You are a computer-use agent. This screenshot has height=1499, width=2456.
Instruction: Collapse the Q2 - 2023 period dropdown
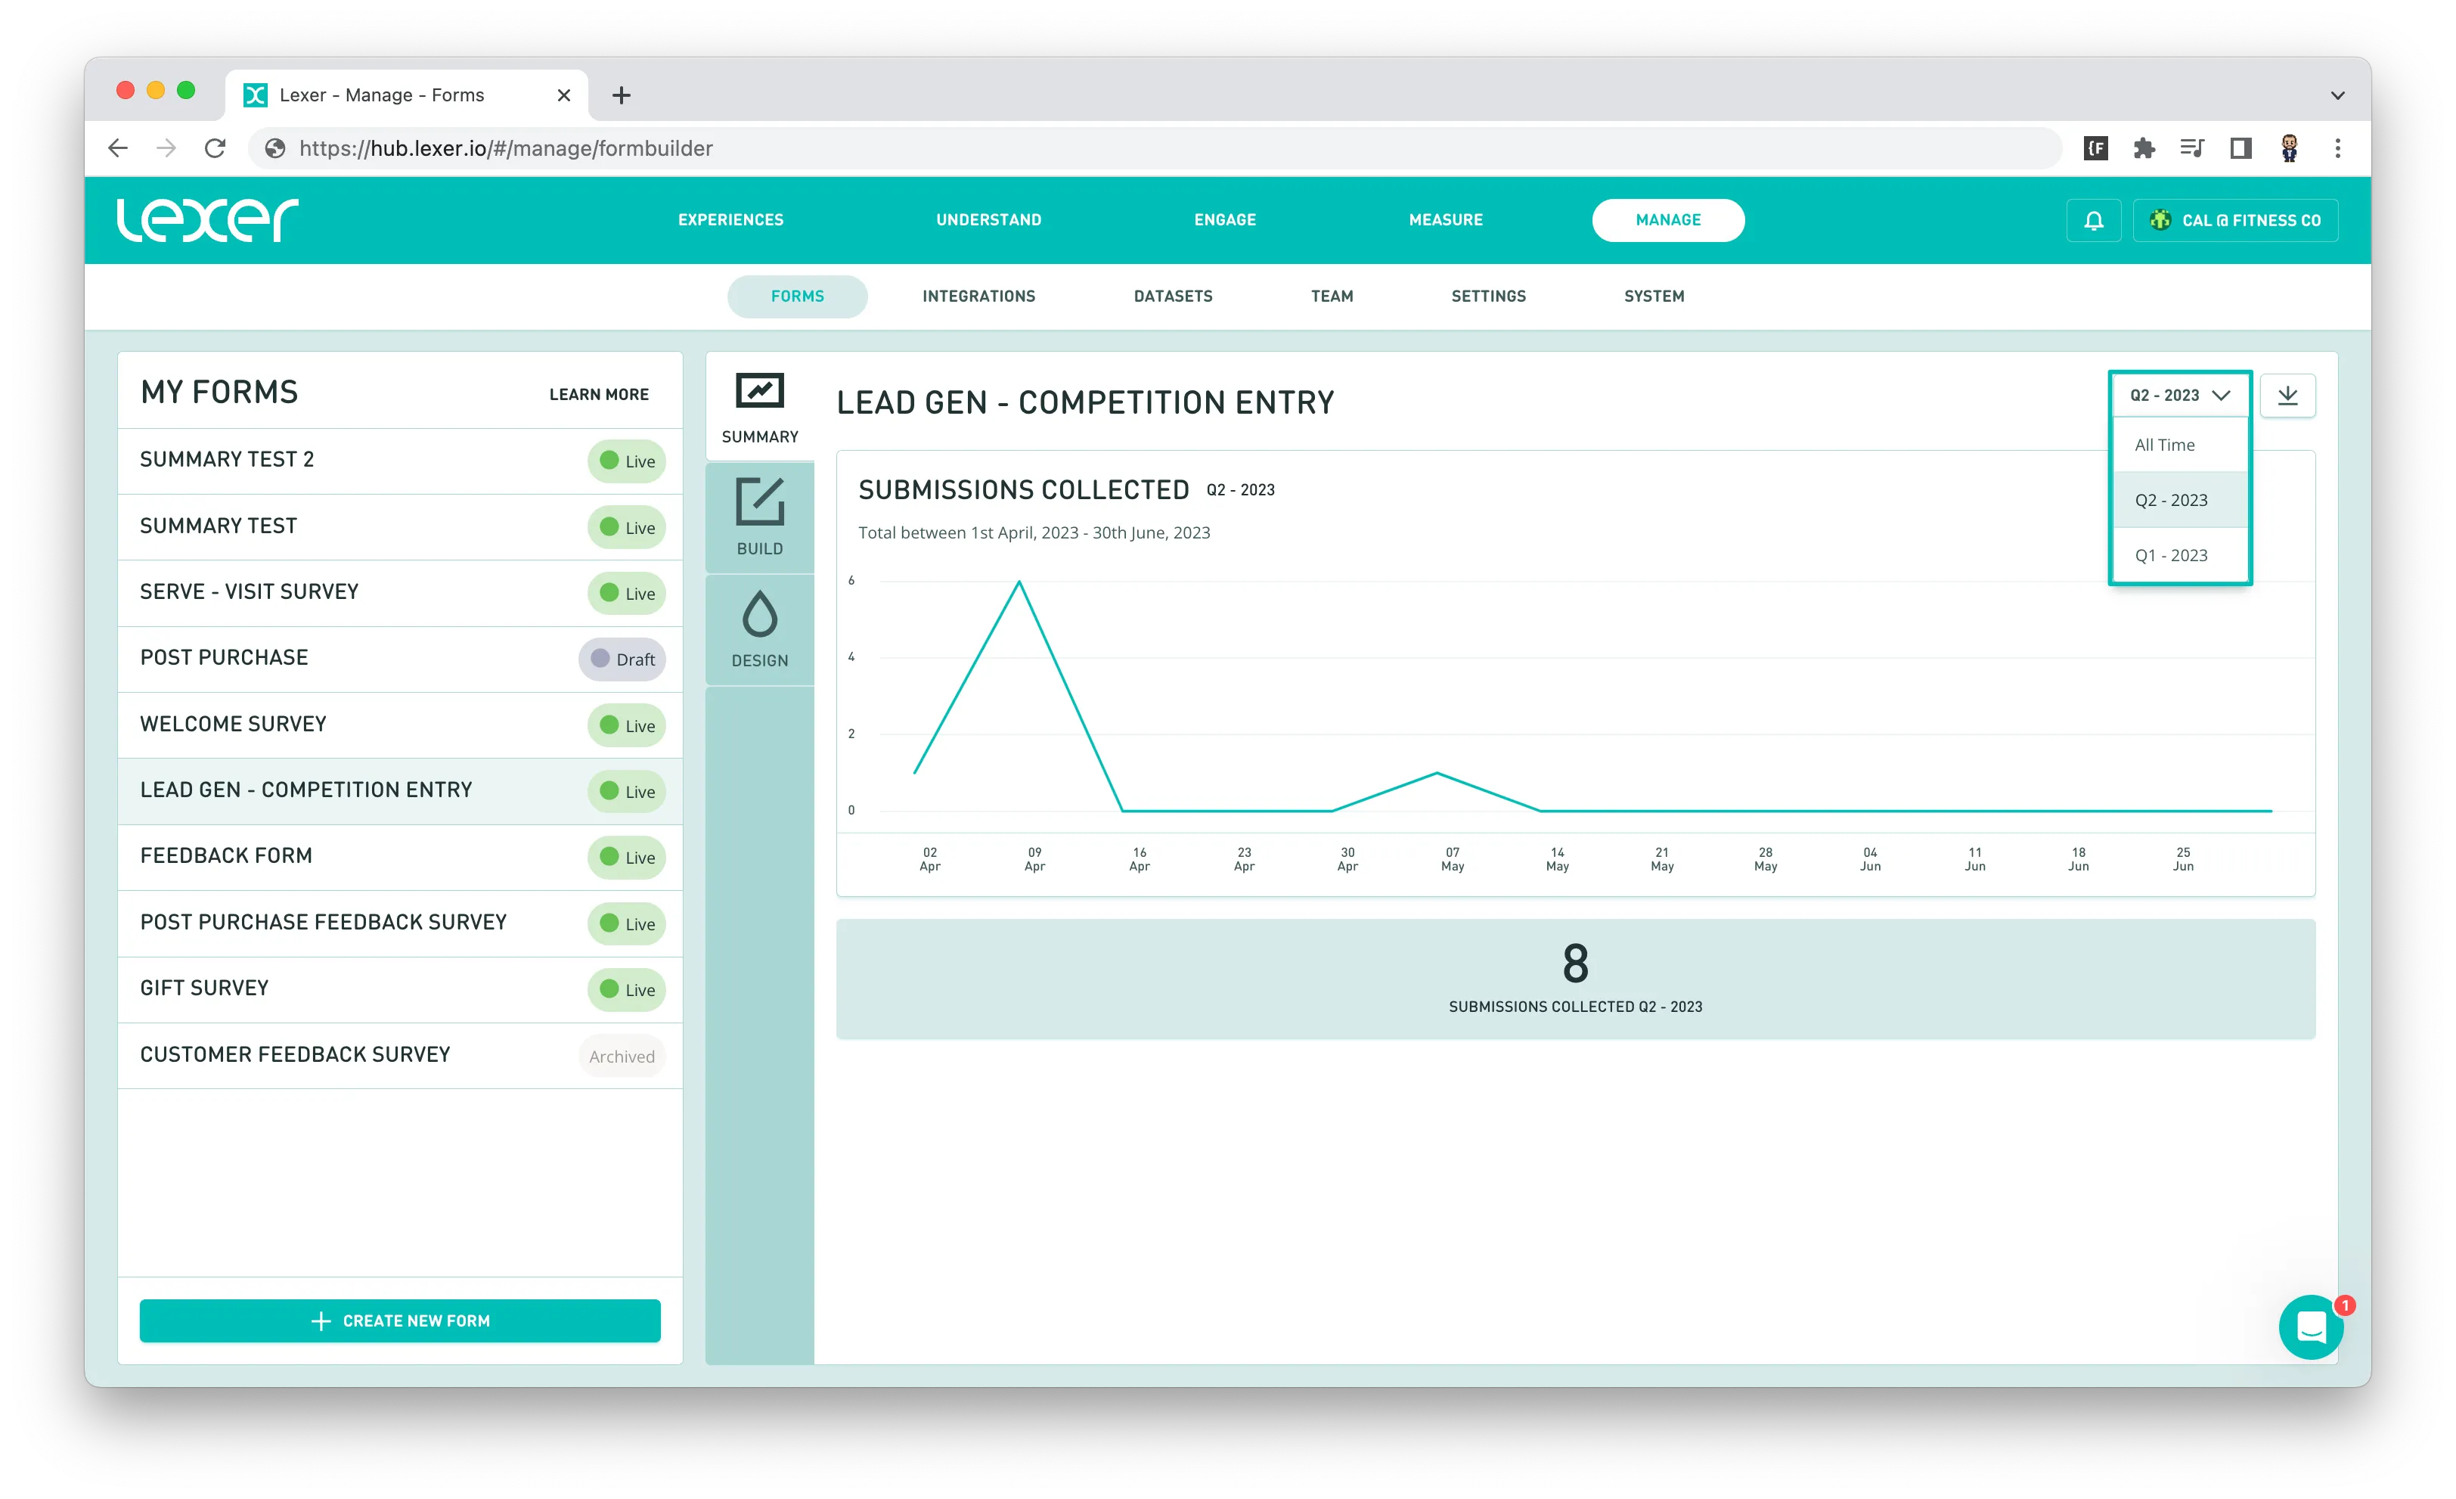(2179, 396)
